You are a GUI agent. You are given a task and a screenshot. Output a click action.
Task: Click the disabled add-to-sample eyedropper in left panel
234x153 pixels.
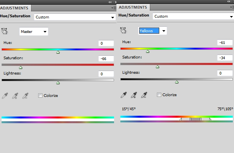pyautogui.click(x=15, y=96)
